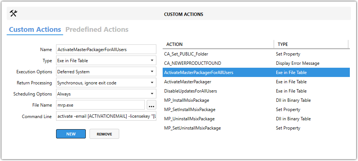Expand the Execution Options dropdown
This screenshot has width=358, height=161.
tap(106, 72)
